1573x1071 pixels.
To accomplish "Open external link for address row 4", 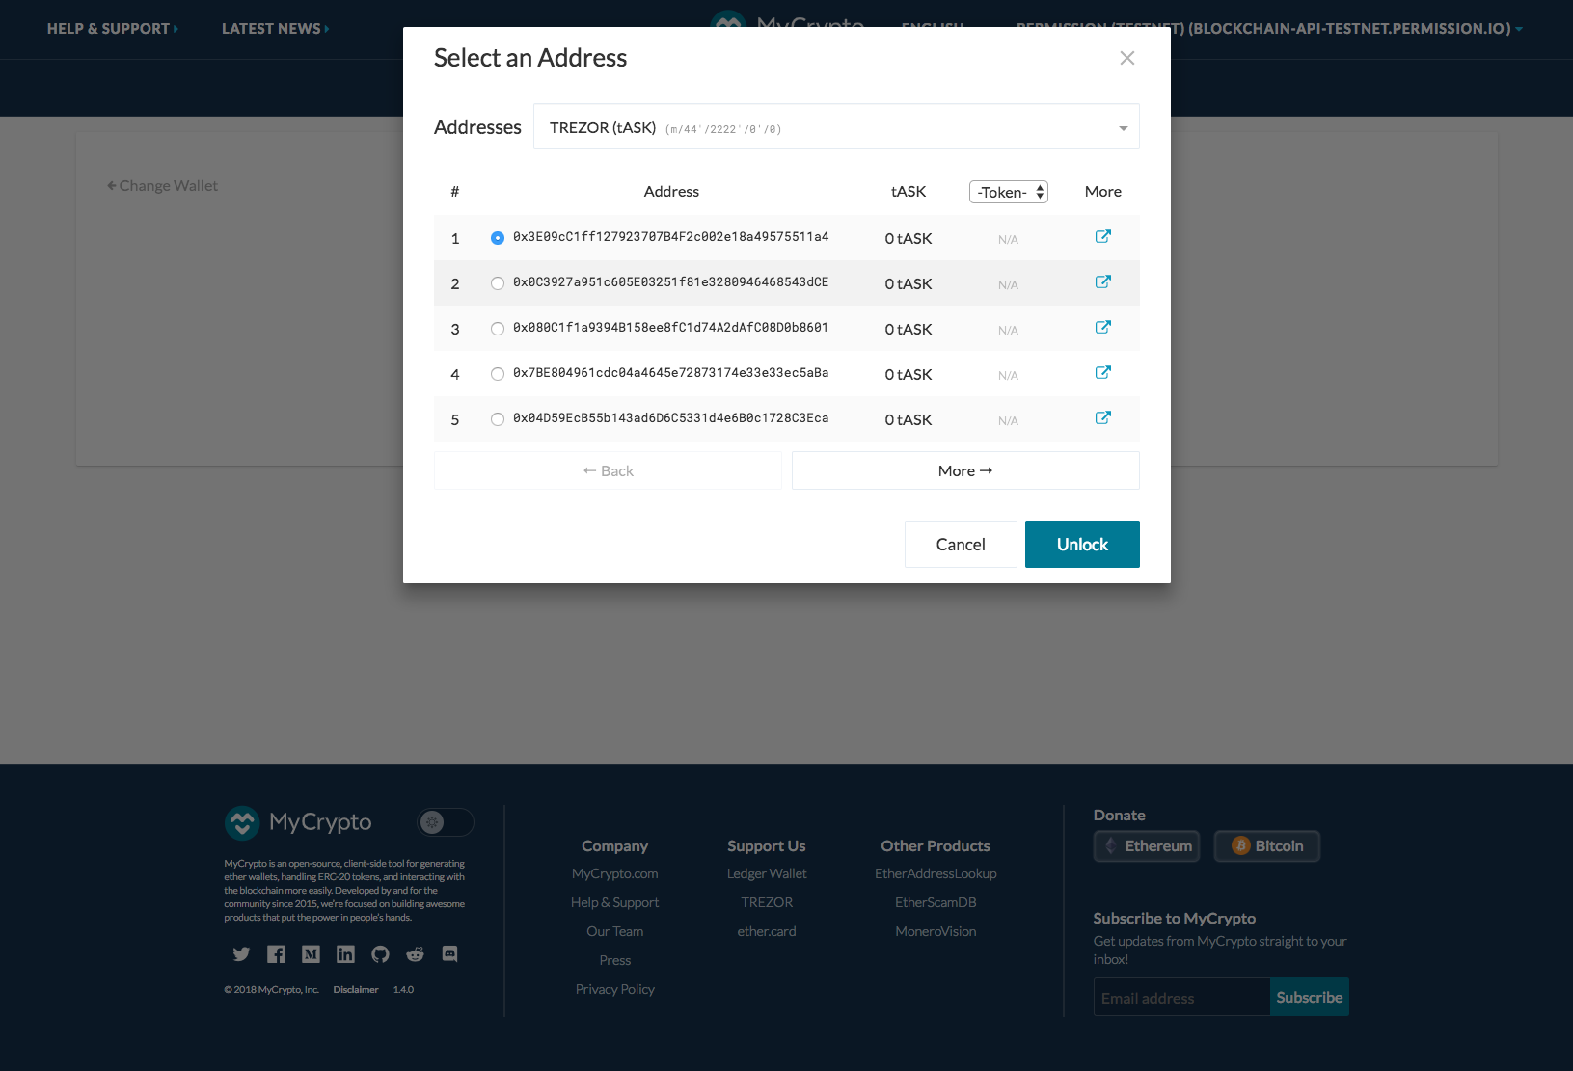I will click(1103, 373).
